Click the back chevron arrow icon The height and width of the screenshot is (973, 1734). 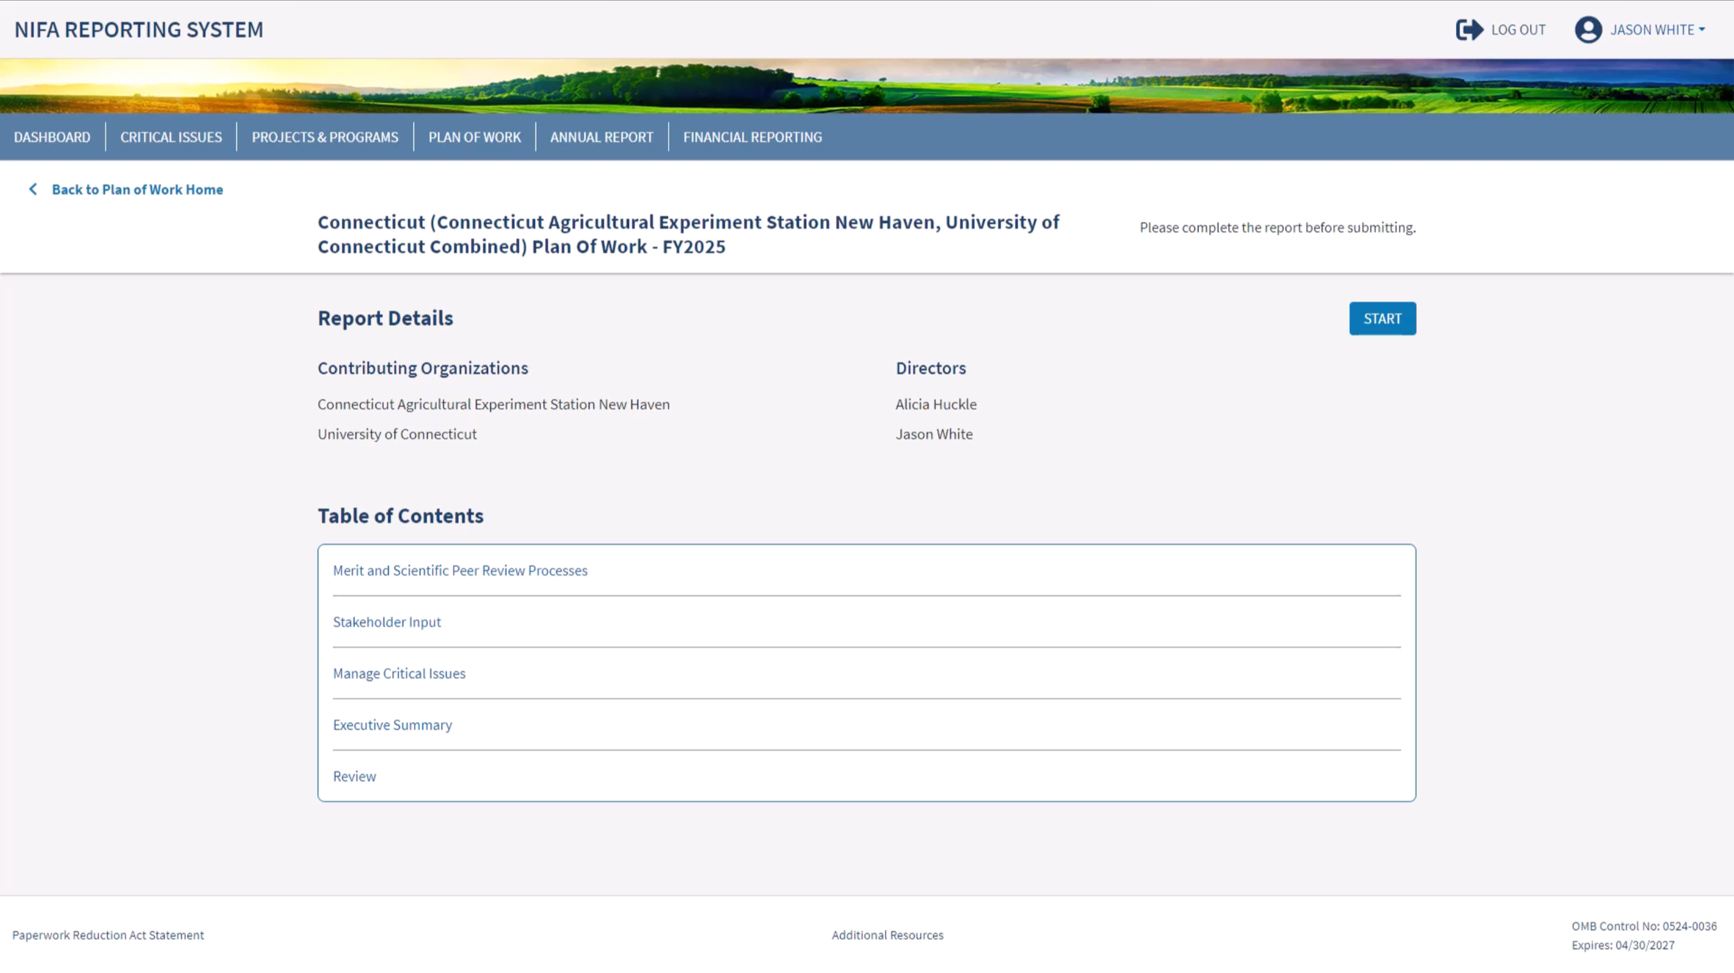click(33, 189)
